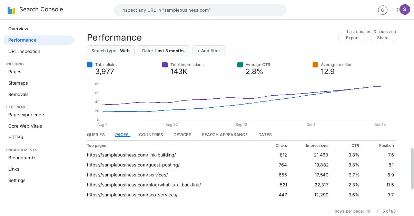Focus the Inspect any URL search field
Screen dimensions: 414x216
[x=200, y=10]
